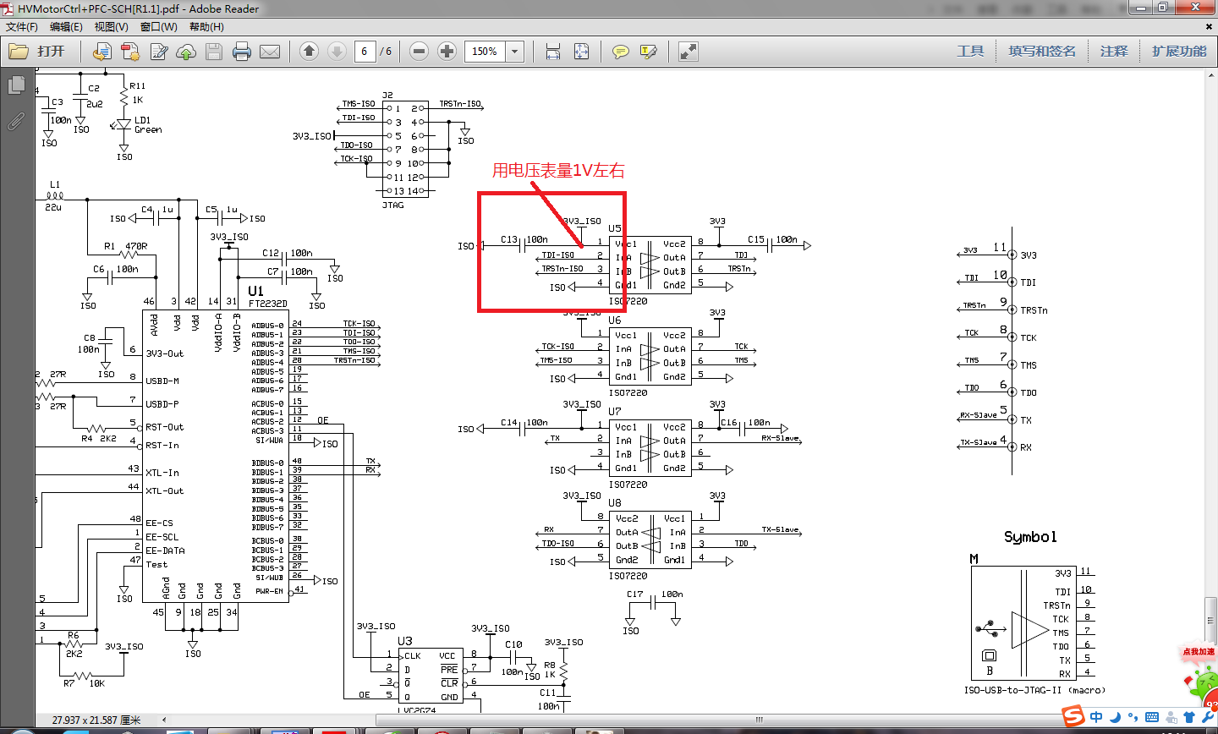Open the Tools (工具) pane
Image resolution: width=1218 pixels, height=734 pixels.
point(970,52)
